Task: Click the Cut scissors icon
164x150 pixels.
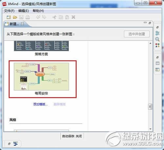Action: click(54, 17)
